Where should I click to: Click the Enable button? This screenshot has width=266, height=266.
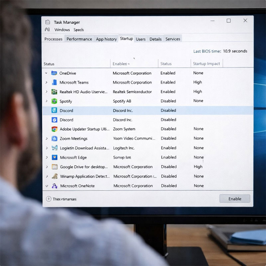tap(235, 199)
